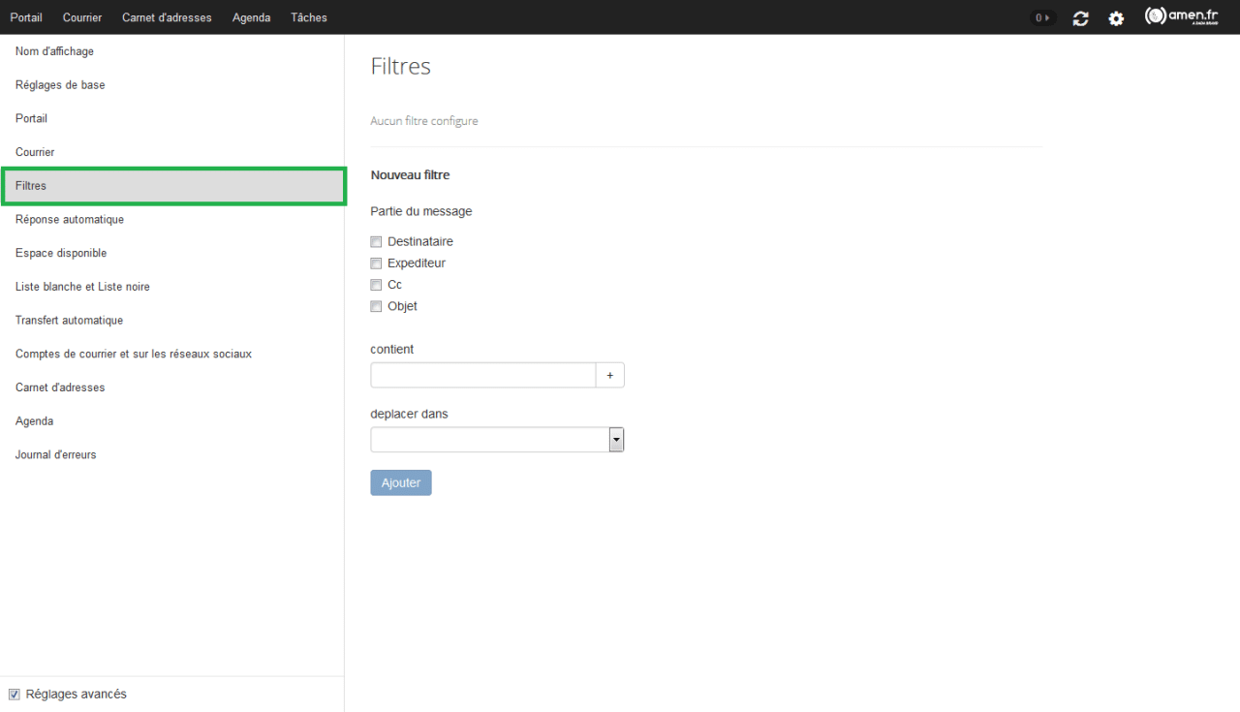Screen dimensions: 1240x712
Task: Open Transfert automatique settings
Action: click(x=69, y=321)
